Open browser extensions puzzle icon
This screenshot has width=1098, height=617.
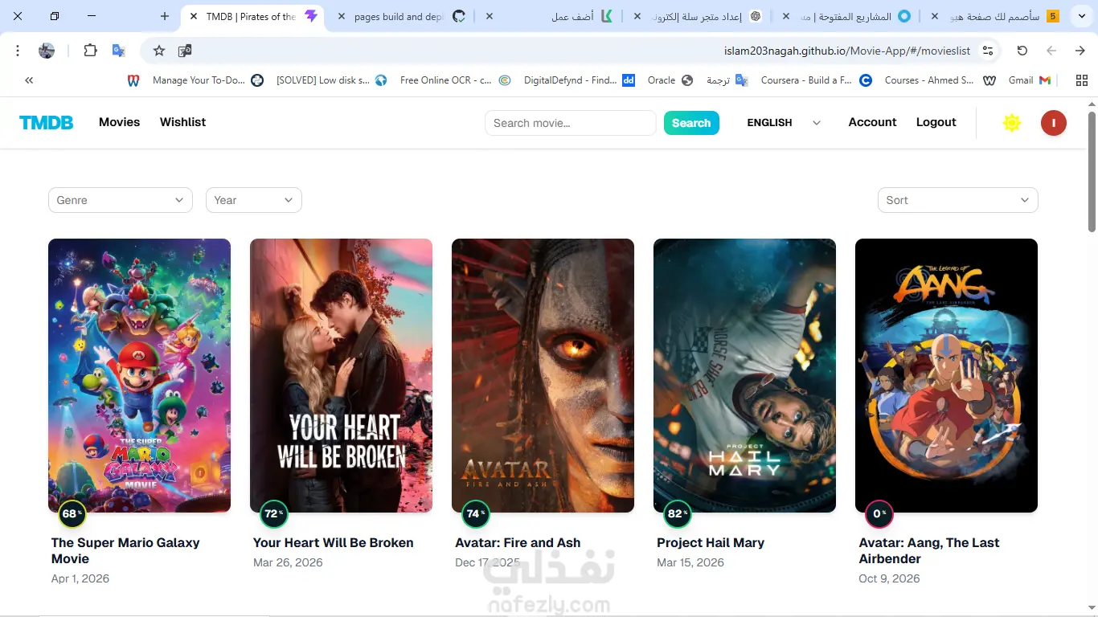(x=90, y=51)
